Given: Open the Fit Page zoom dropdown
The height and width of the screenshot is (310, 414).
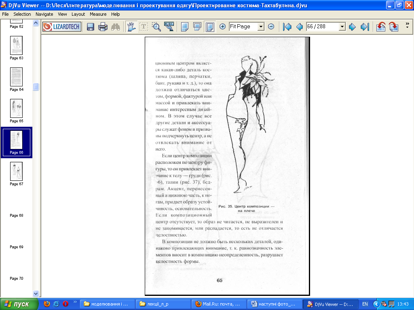Looking at the screenshot, I should [x=261, y=27].
